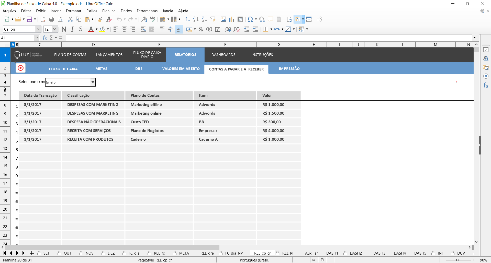Viewport: 491px width, 263px height.
Task: Expand the Janeiro month dropdown
Action: pos(93,82)
